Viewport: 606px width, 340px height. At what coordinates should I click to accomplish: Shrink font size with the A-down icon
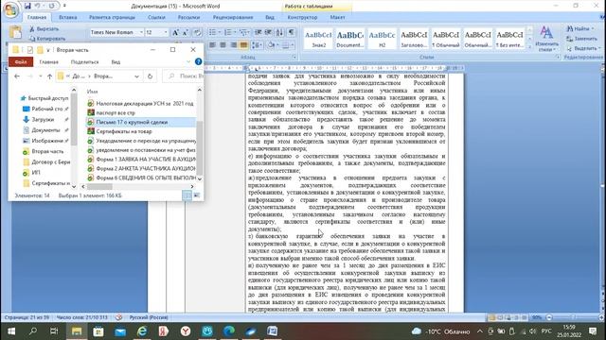point(186,32)
